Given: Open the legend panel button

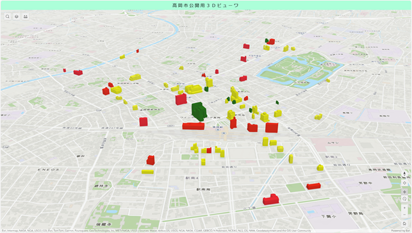Looking at the screenshot, I should click(26, 17).
